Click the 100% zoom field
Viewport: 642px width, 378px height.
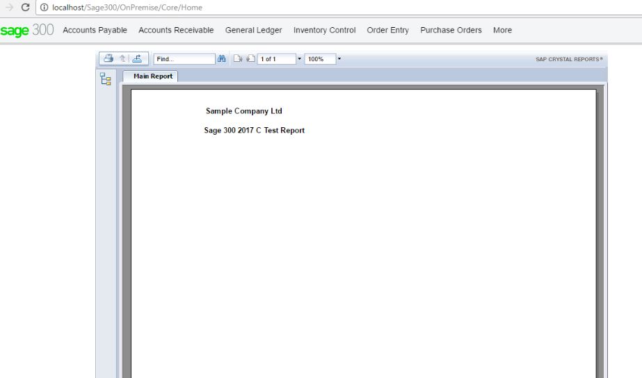click(320, 59)
